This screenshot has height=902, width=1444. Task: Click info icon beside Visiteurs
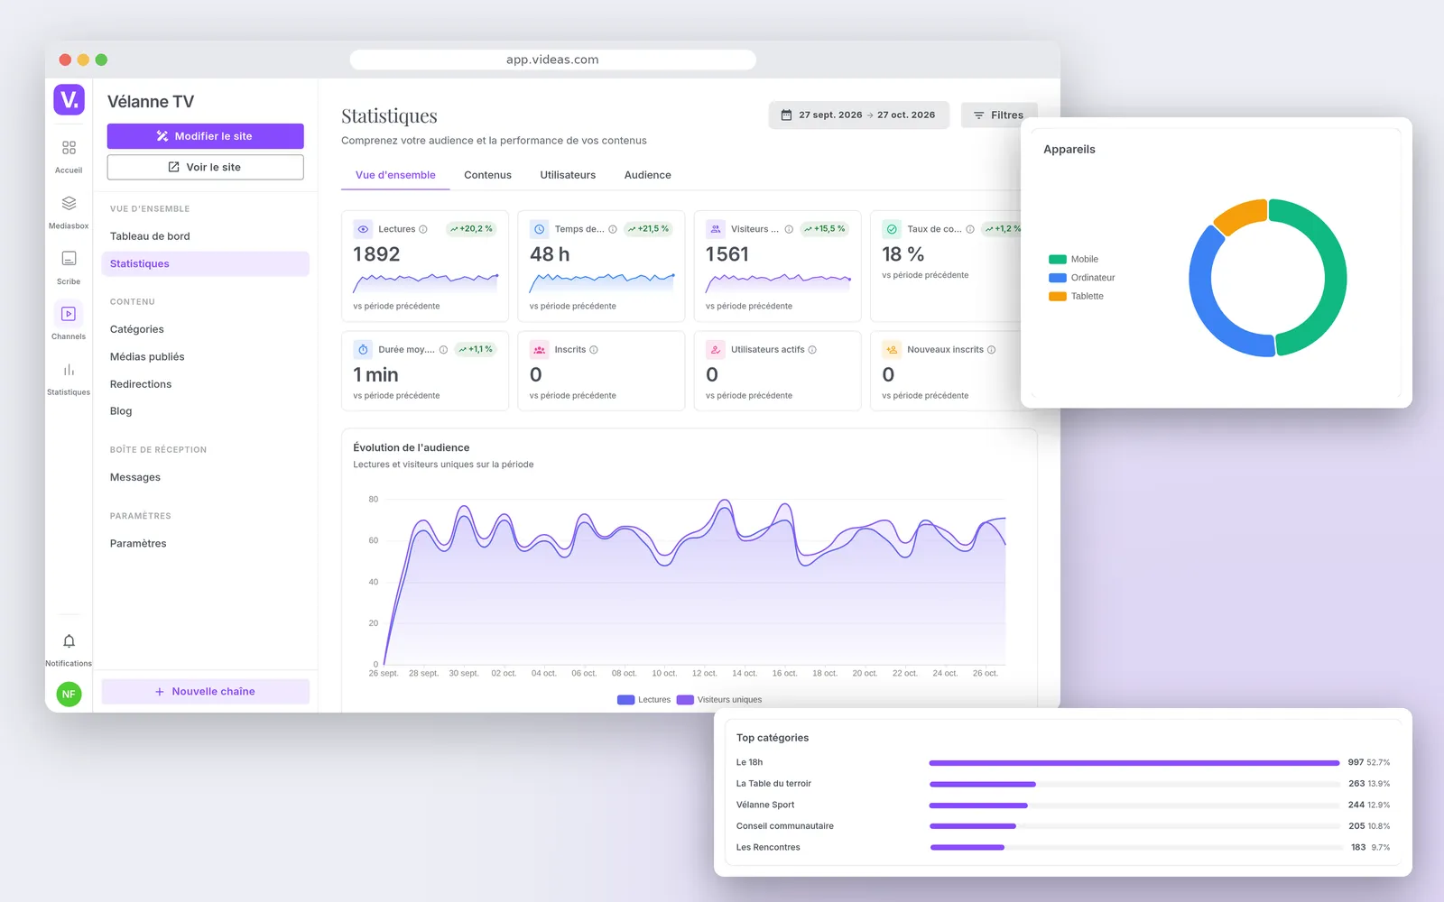click(x=789, y=229)
